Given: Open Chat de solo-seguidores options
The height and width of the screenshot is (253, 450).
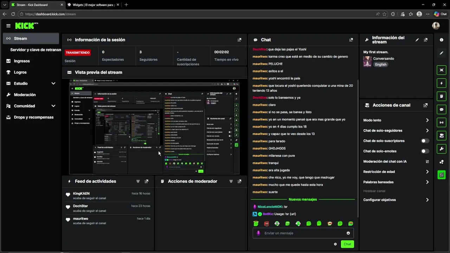Looking at the screenshot, I should click(x=396, y=130).
